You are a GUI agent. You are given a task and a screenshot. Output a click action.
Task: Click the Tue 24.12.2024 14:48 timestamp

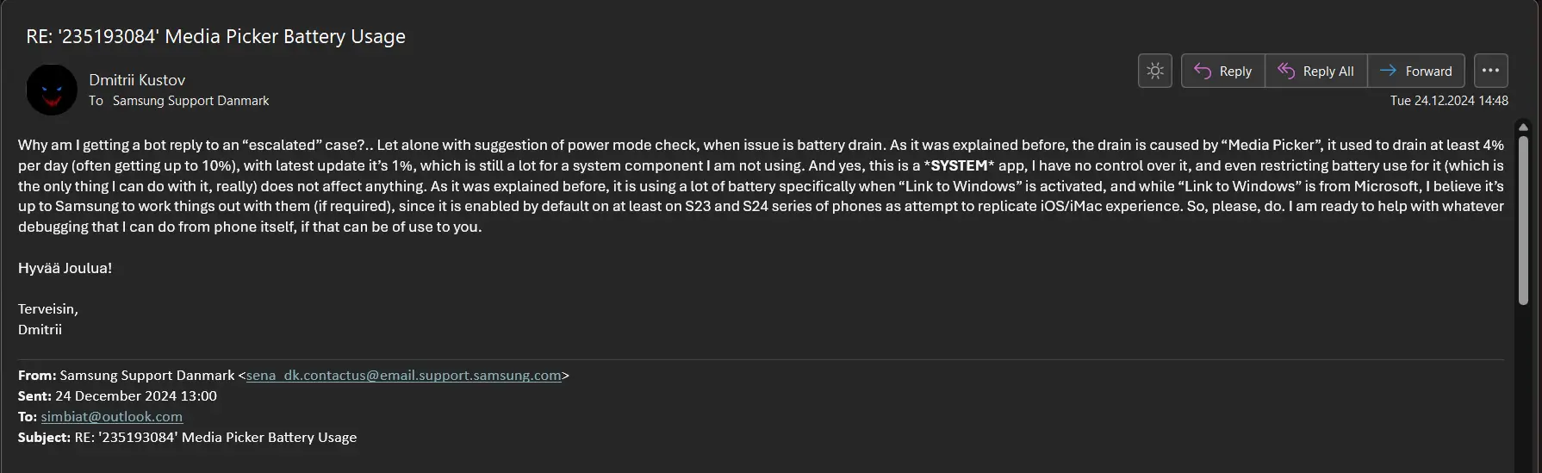tap(1449, 101)
